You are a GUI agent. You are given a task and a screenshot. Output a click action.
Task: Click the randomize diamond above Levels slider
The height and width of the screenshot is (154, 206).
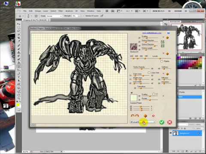[167, 54]
